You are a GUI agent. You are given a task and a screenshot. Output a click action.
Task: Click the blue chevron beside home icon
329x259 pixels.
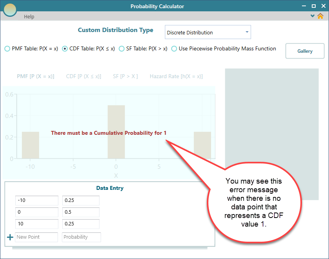[312, 16]
